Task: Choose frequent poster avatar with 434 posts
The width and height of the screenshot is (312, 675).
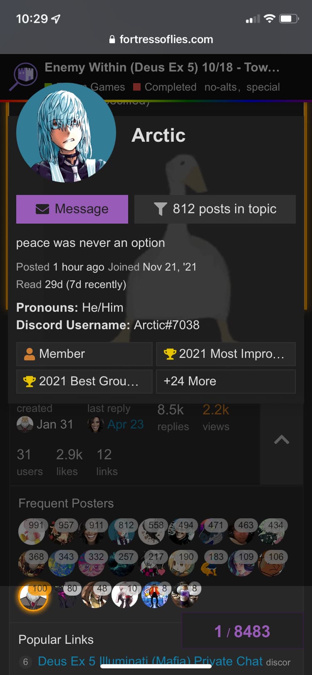Action: point(271,532)
